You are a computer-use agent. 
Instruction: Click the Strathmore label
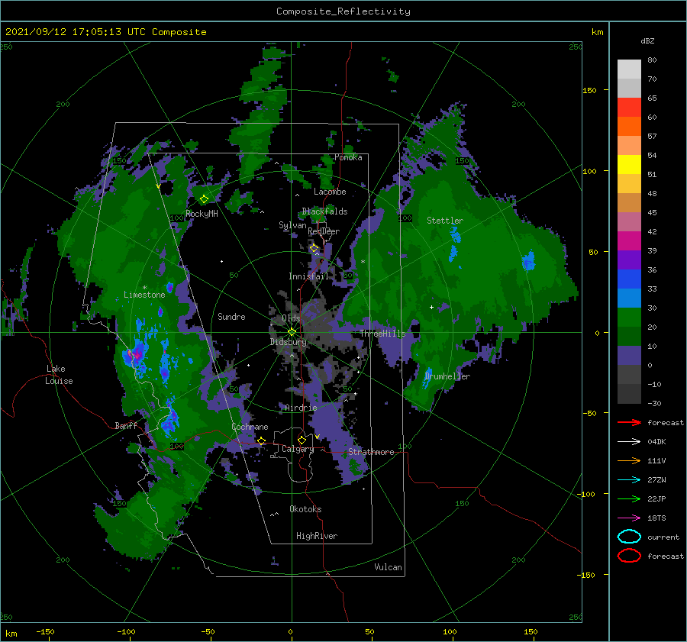(371, 452)
